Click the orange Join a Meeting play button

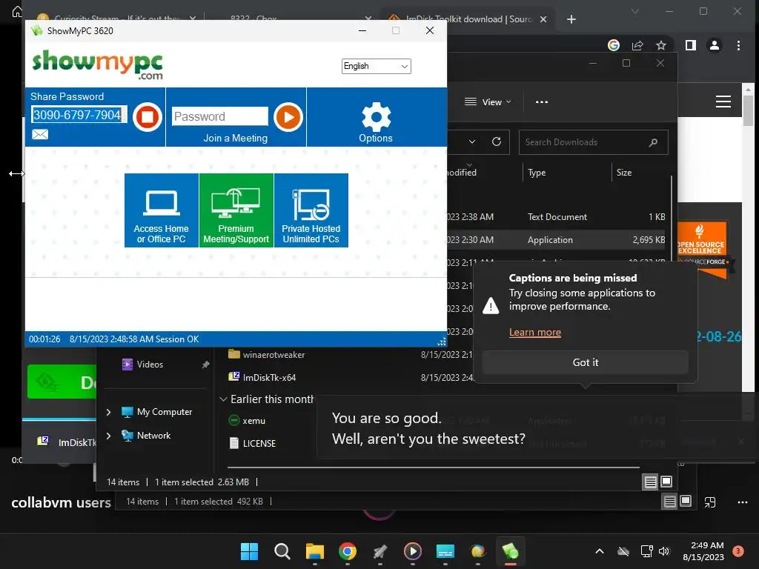coord(288,116)
